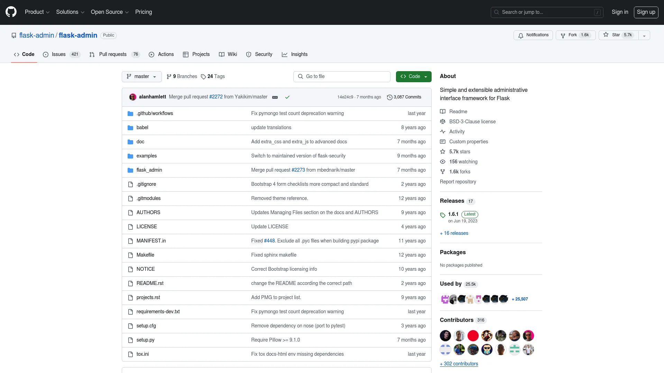Image resolution: width=664 pixels, height=373 pixels.
Task: Click the GitHub octocat logo icon
Action: pyautogui.click(x=11, y=12)
